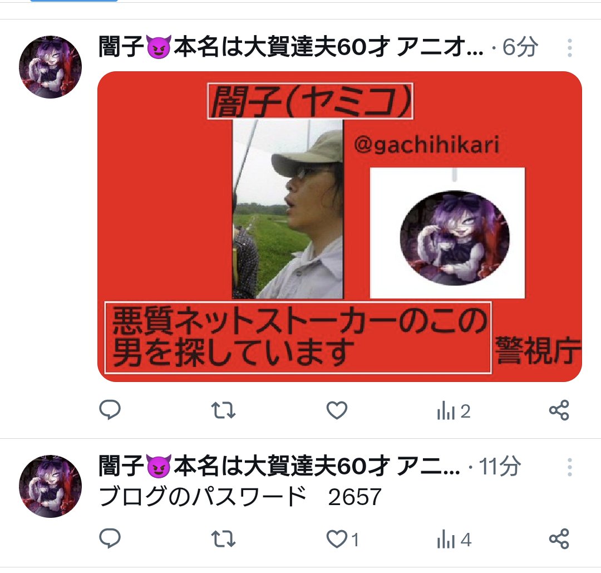The image size is (601, 573).
Task: Share the post with the red image
Action: (x=559, y=410)
